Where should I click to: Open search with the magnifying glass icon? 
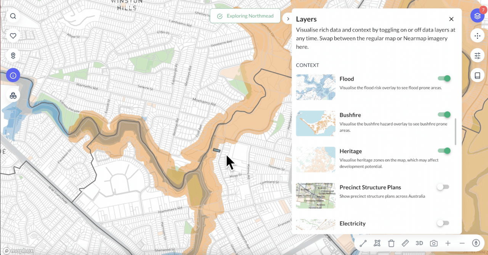13,16
